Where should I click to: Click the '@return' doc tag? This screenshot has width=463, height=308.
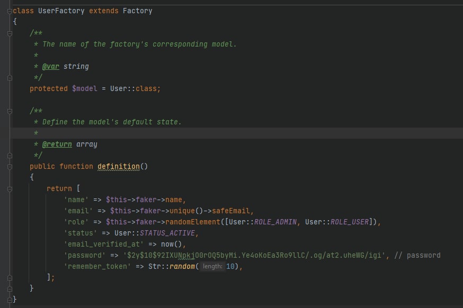tap(57, 144)
